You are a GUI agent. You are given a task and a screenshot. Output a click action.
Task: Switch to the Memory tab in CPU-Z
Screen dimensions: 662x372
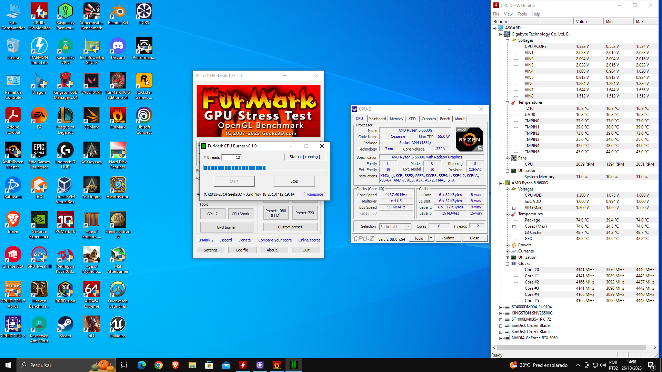coord(397,119)
